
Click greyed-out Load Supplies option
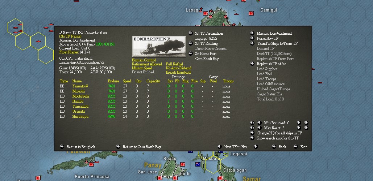coord(267,69)
